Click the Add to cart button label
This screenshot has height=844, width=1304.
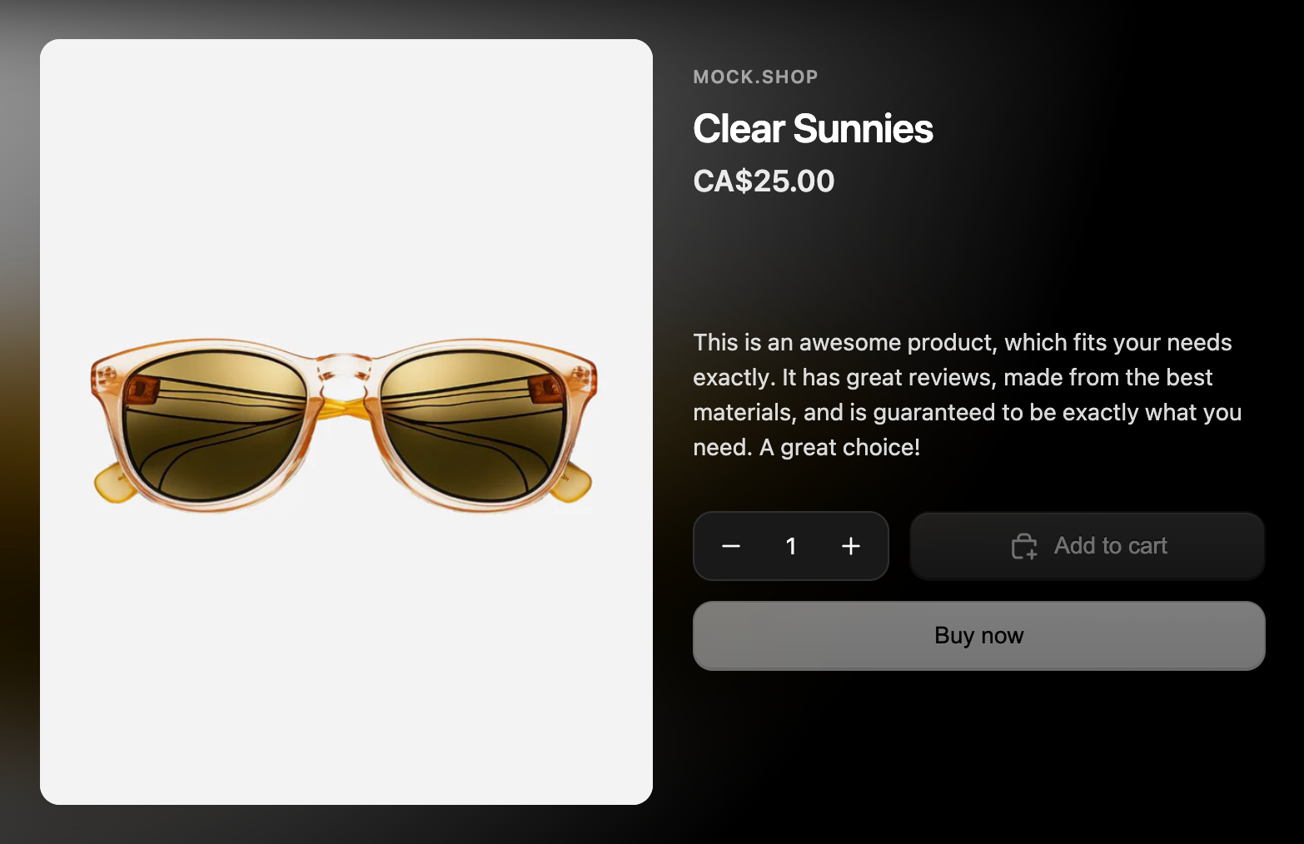click(1110, 546)
